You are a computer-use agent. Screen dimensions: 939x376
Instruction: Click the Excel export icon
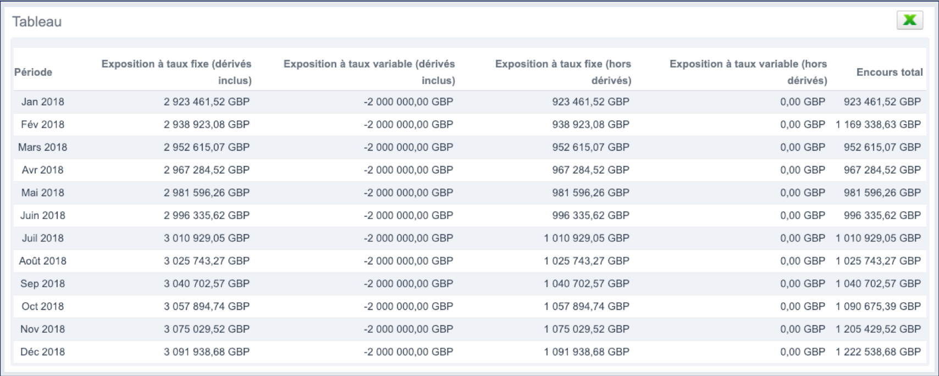tap(910, 20)
